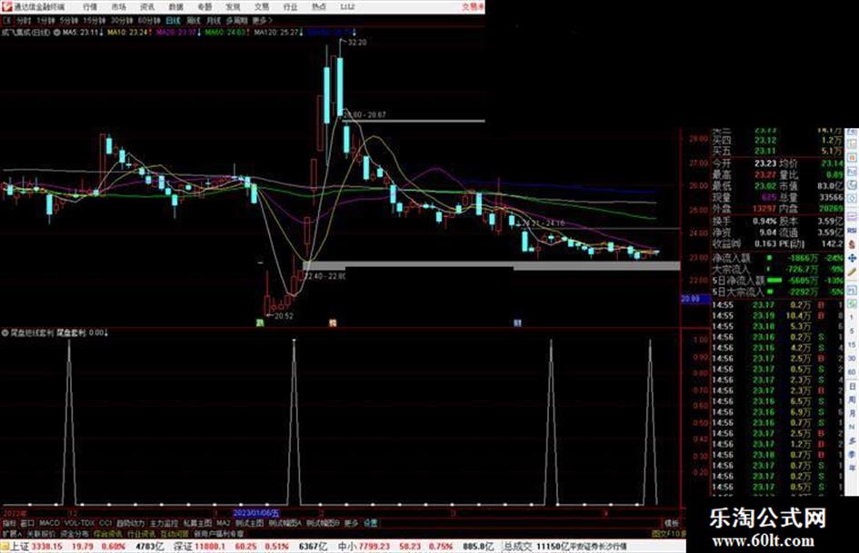Switch to the 15分钟 period tab
The width and height of the screenshot is (859, 553).
coord(95,21)
